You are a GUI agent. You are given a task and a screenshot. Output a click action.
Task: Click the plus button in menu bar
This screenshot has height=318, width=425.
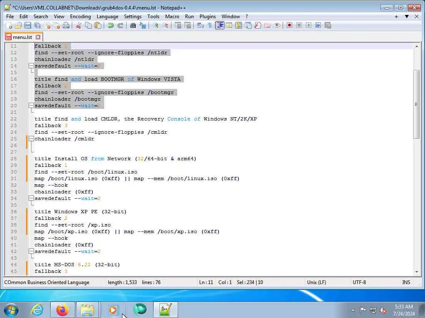[396, 17]
